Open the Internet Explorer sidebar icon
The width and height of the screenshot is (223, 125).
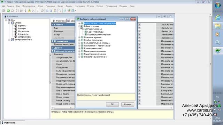pyautogui.click(x=217, y=17)
